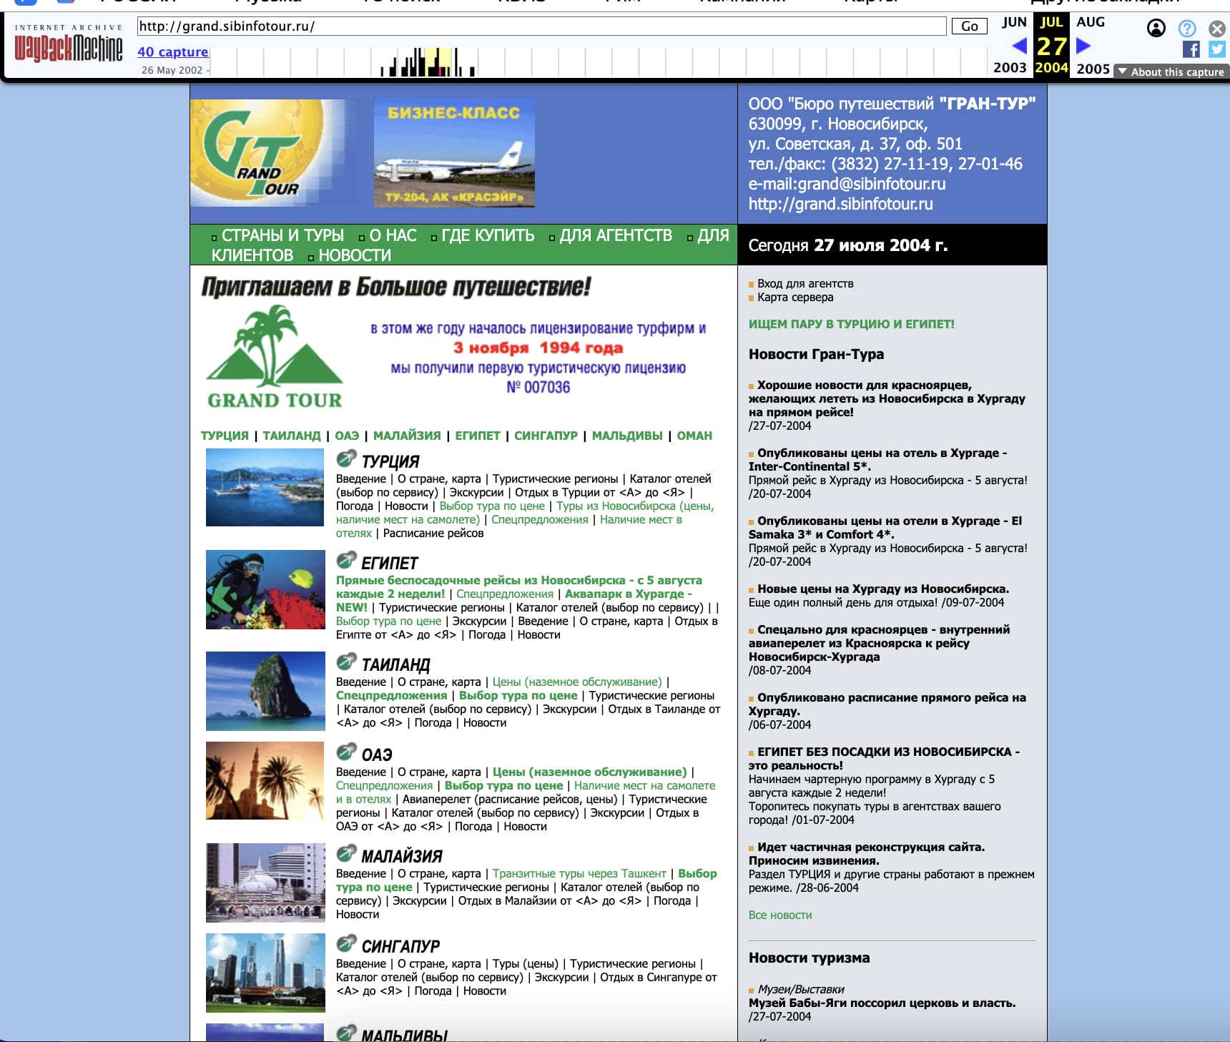Open О НАС menu item
The image size is (1230, 1042).
[x=393, y=235]
